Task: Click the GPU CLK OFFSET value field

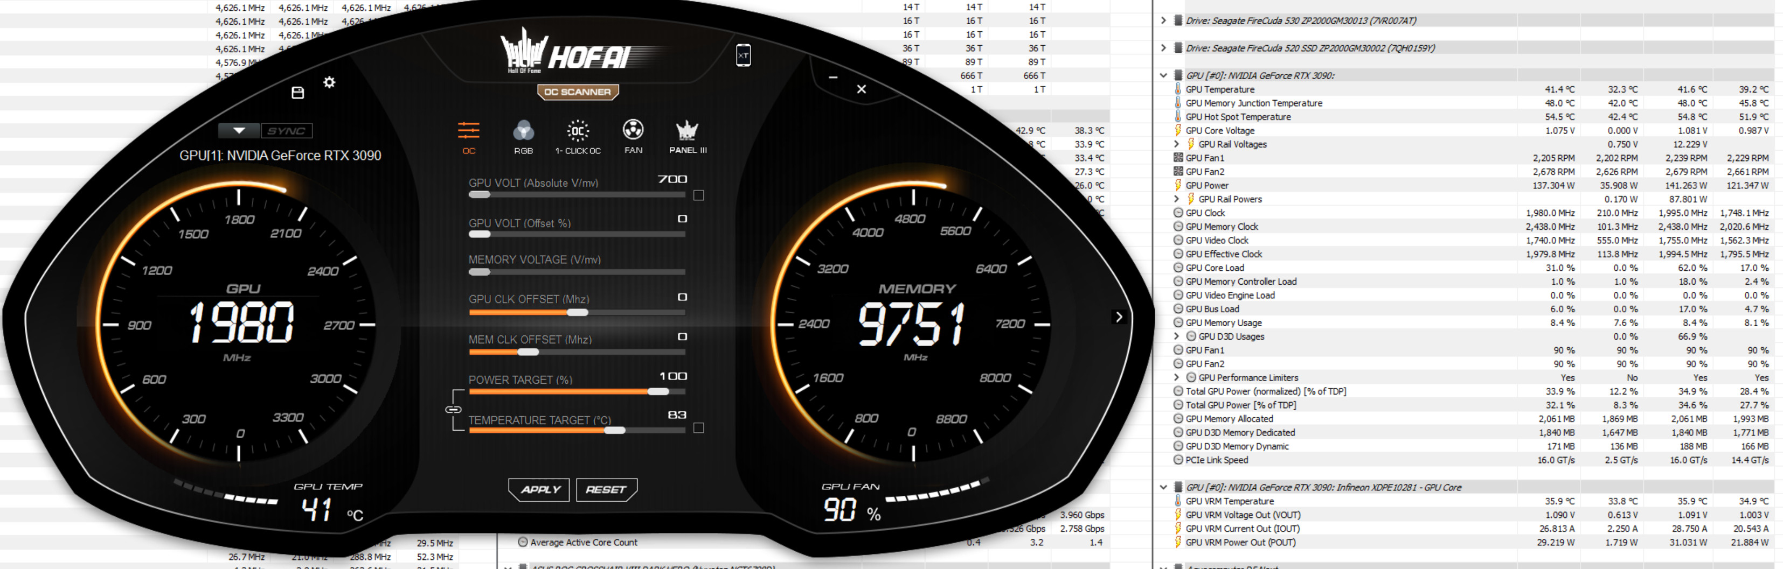Action: [682, 297]
